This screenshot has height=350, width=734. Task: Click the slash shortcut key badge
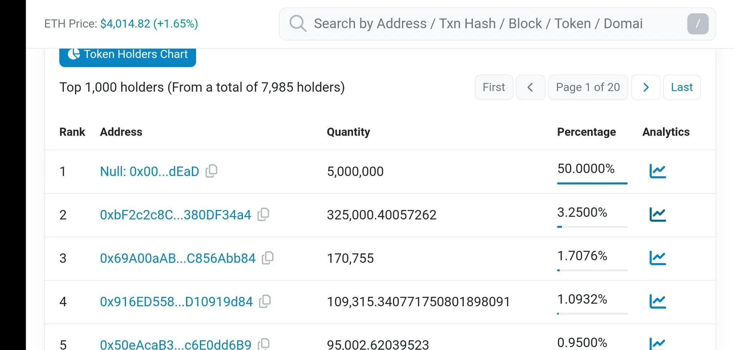point(697,24)
